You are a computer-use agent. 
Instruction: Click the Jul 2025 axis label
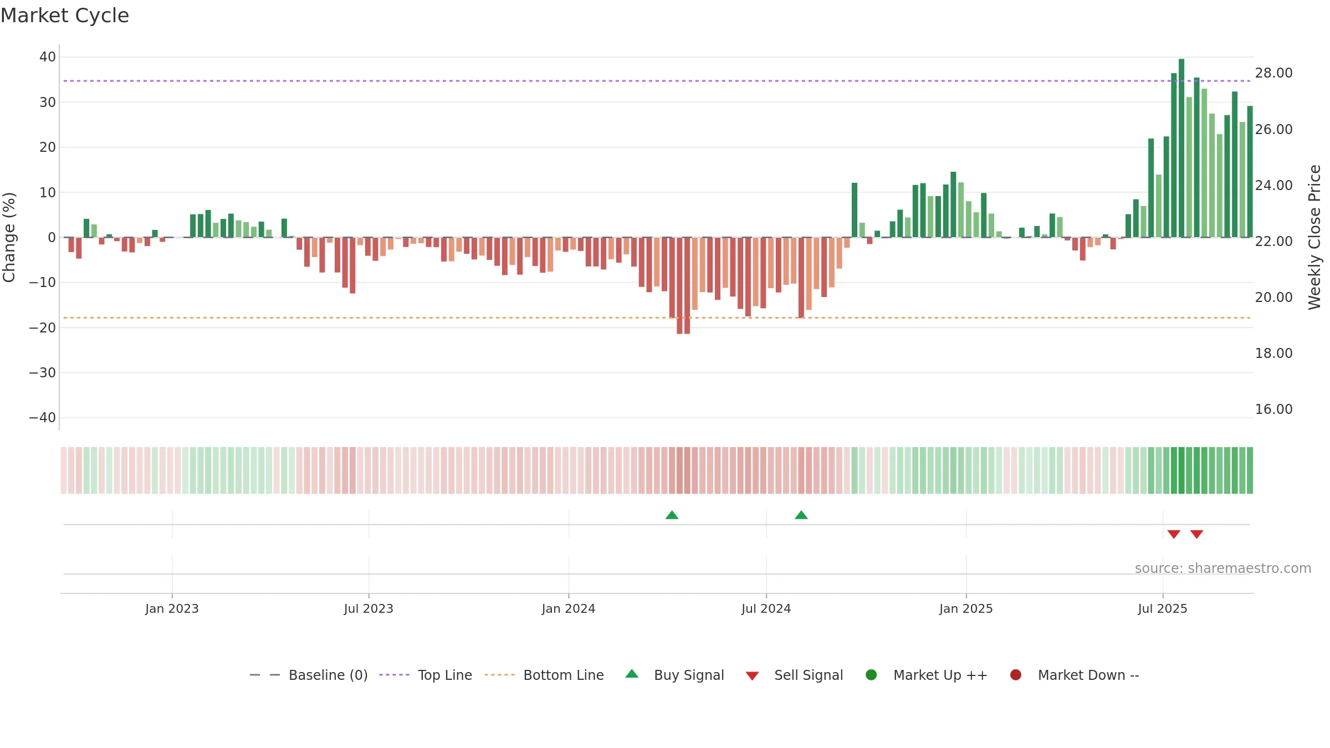click(1163, 608)
